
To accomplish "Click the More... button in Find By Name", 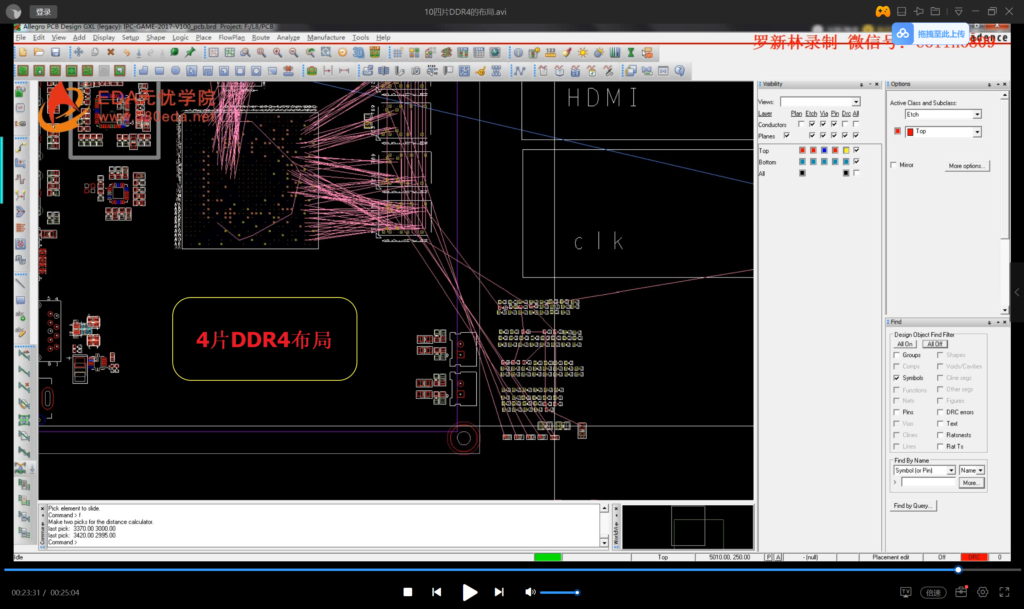I will point(971,483).
